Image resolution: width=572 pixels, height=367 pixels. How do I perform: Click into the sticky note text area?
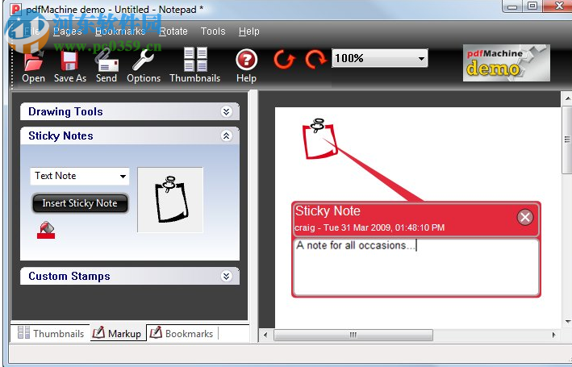(415, 267)
